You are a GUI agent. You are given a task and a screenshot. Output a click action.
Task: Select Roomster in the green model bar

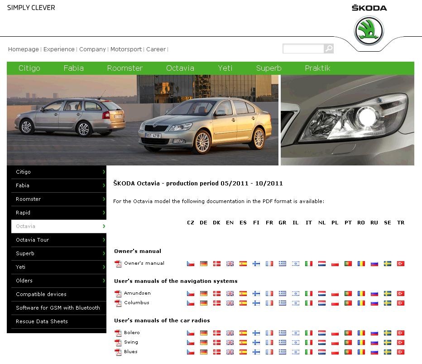point(125,68)
